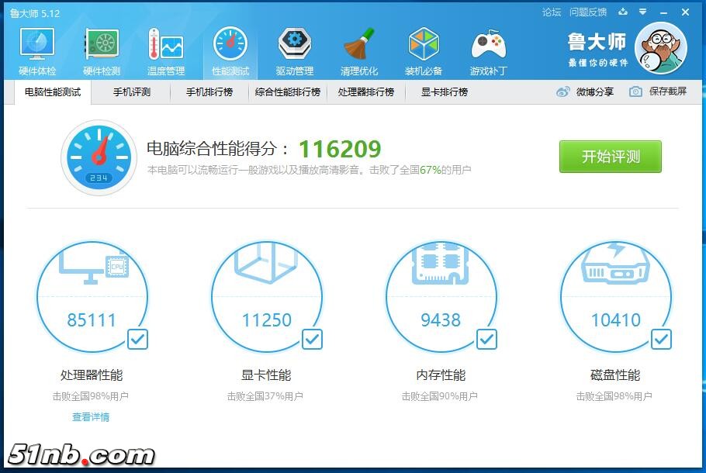Launch 清理优化 cleanup optimization
Image resolution: width=706 pixels, height=473 pixels.
pos(359,48)
